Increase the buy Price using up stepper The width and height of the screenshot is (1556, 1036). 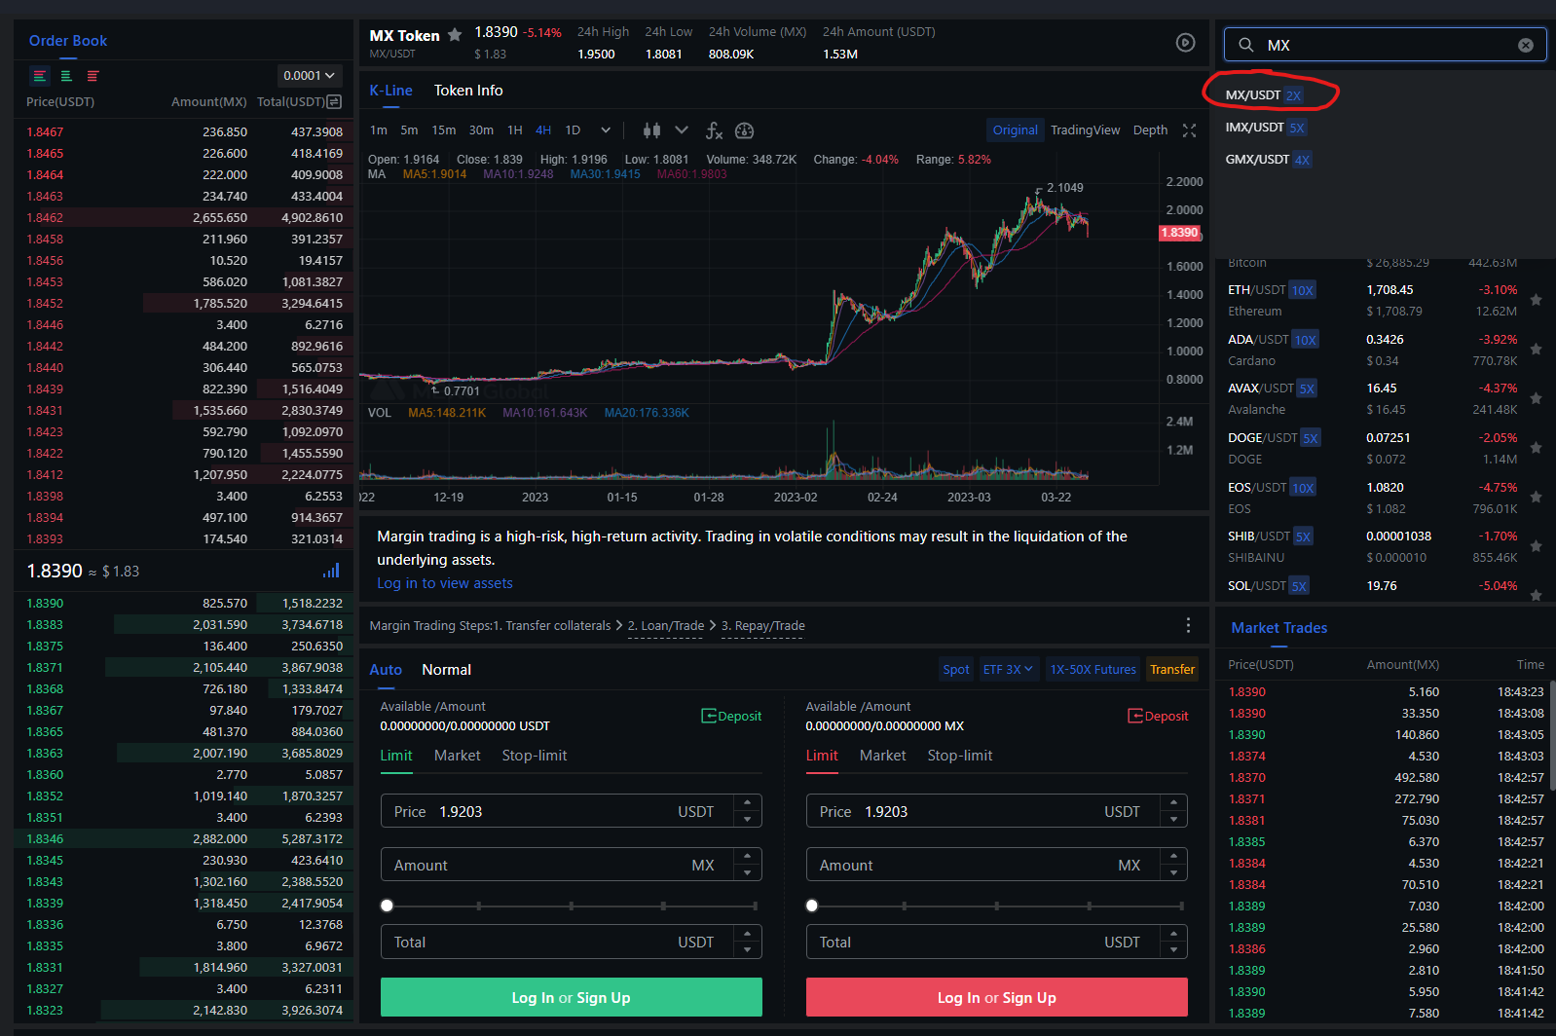(748, 803)
